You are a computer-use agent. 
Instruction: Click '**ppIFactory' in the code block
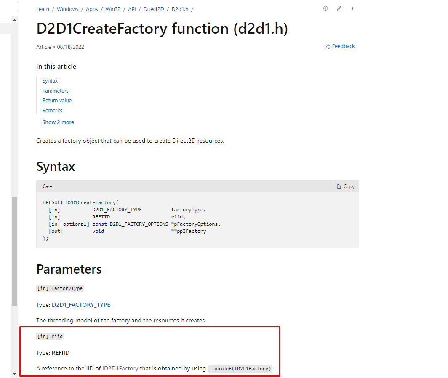click(189, 231)
